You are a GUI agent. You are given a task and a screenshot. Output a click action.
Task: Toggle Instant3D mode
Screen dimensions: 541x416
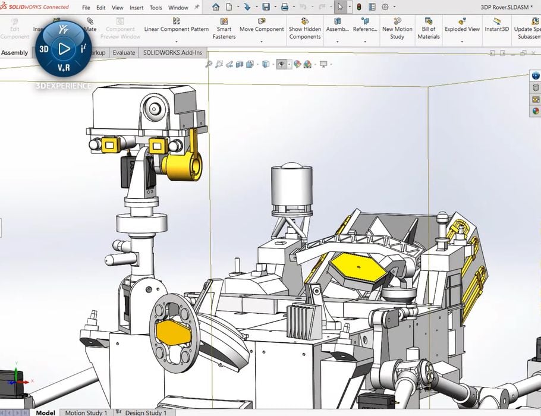pyautogui.click(x=495, y=29)
